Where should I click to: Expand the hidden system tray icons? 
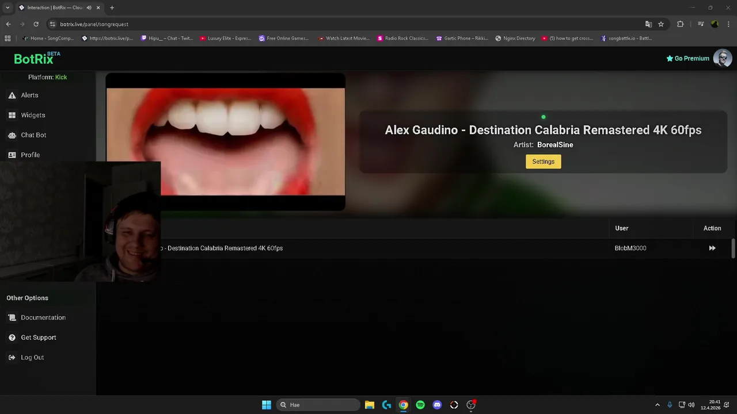[x=658, y=405]
